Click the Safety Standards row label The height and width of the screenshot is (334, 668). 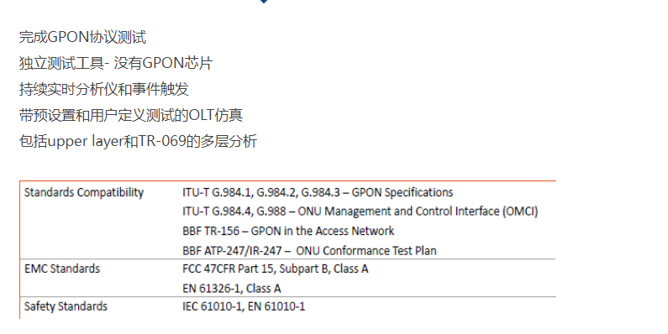click(66, 306)
